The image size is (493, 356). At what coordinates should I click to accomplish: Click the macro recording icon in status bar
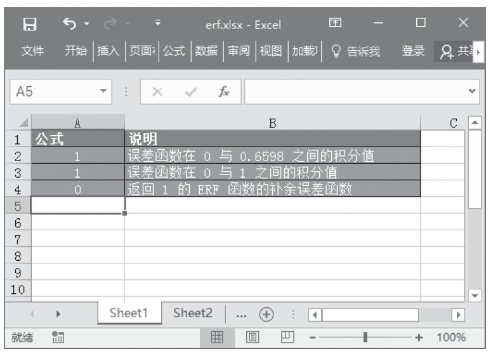[56, 338]
